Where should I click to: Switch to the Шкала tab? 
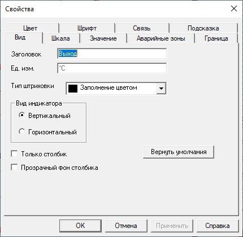60,38
